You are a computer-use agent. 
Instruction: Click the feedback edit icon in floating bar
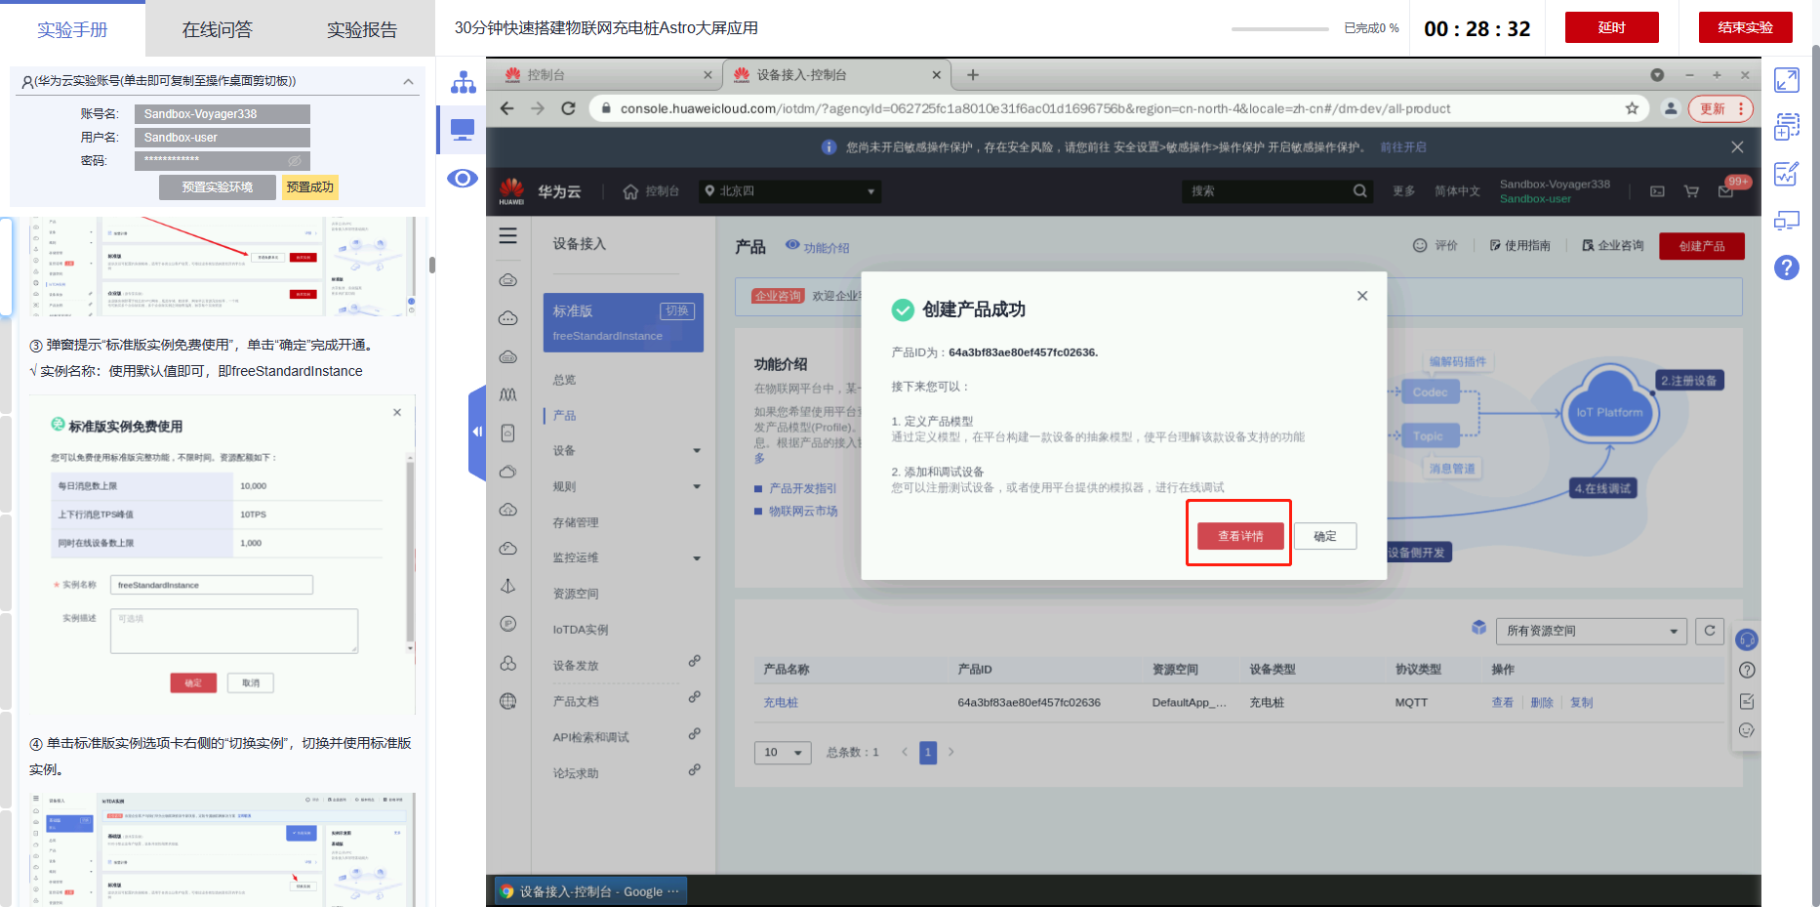(x=1747, y=701)
